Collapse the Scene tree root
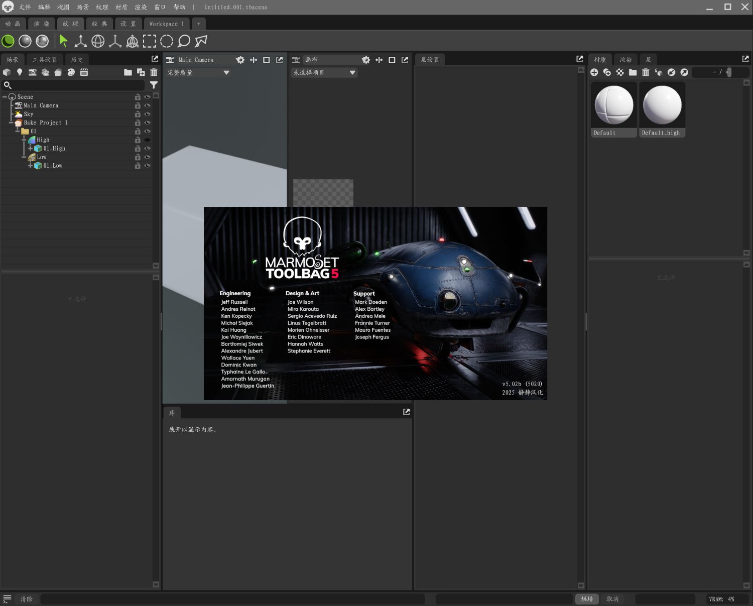753x606 pixels. 5,97
